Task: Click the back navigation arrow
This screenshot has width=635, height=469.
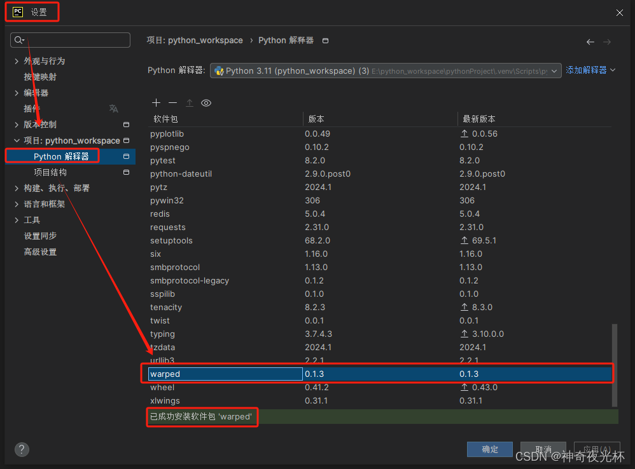Action: click(x=590, y=42)
